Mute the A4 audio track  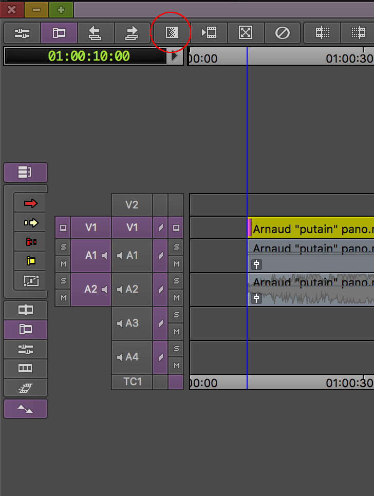click(176, 366)
